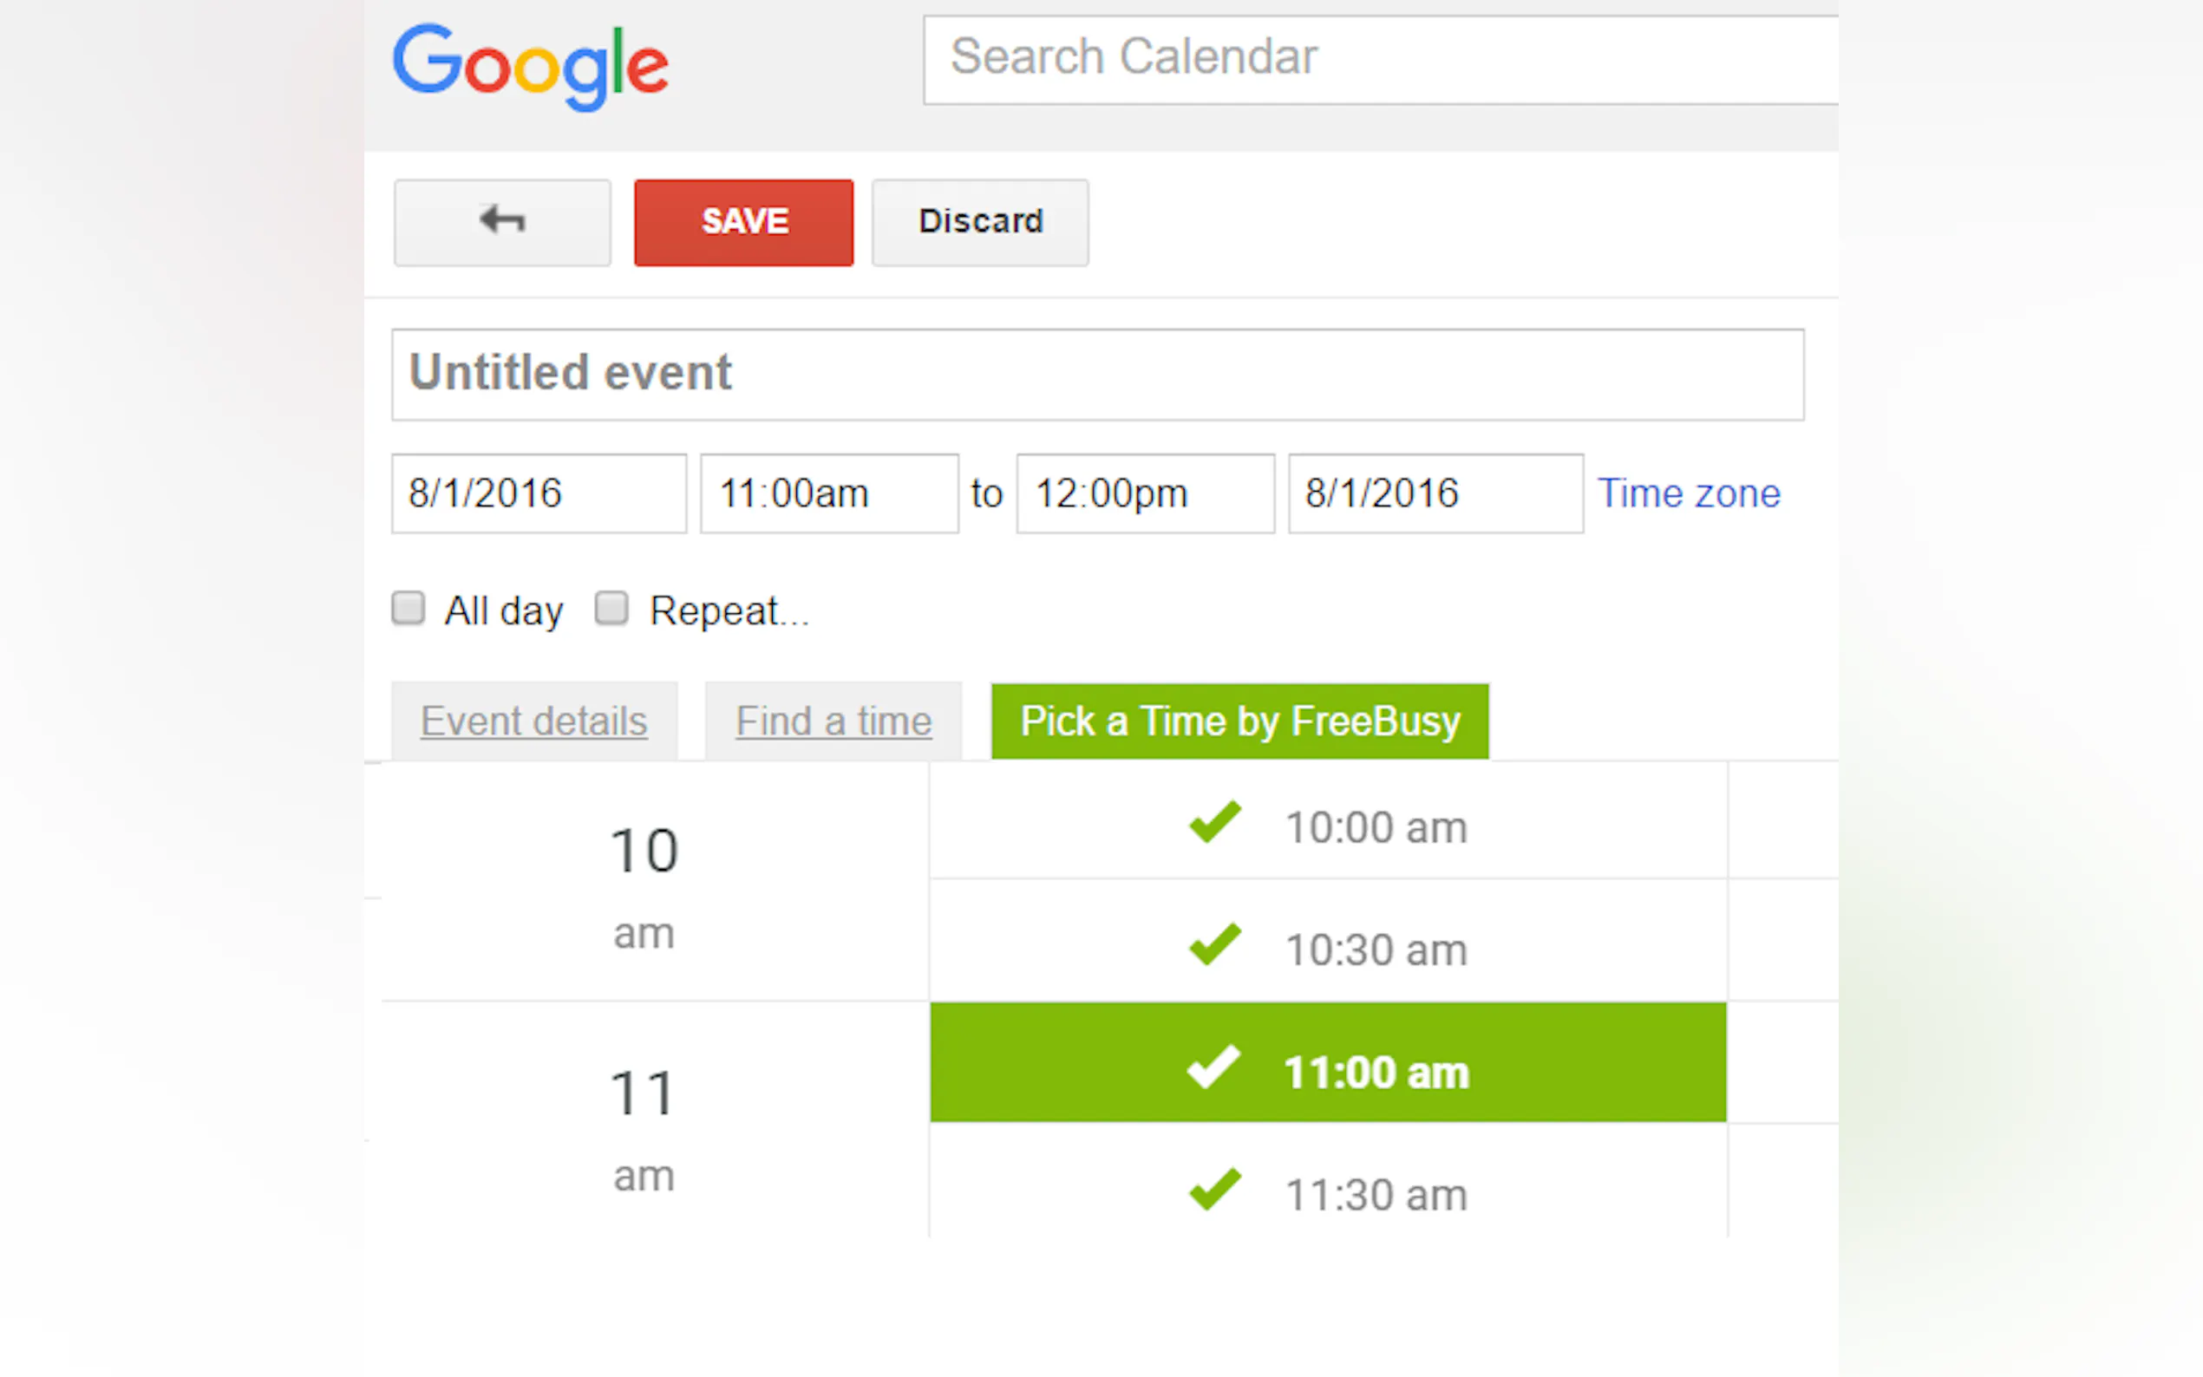2203x1377 pixels.
Task: Click the Untitled event title field
Action: 1096,375
